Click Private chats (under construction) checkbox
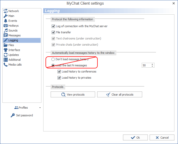 coord(53,45)
